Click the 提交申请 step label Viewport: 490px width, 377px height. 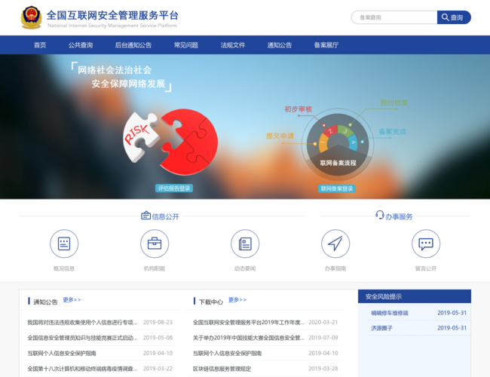point(280,136)
